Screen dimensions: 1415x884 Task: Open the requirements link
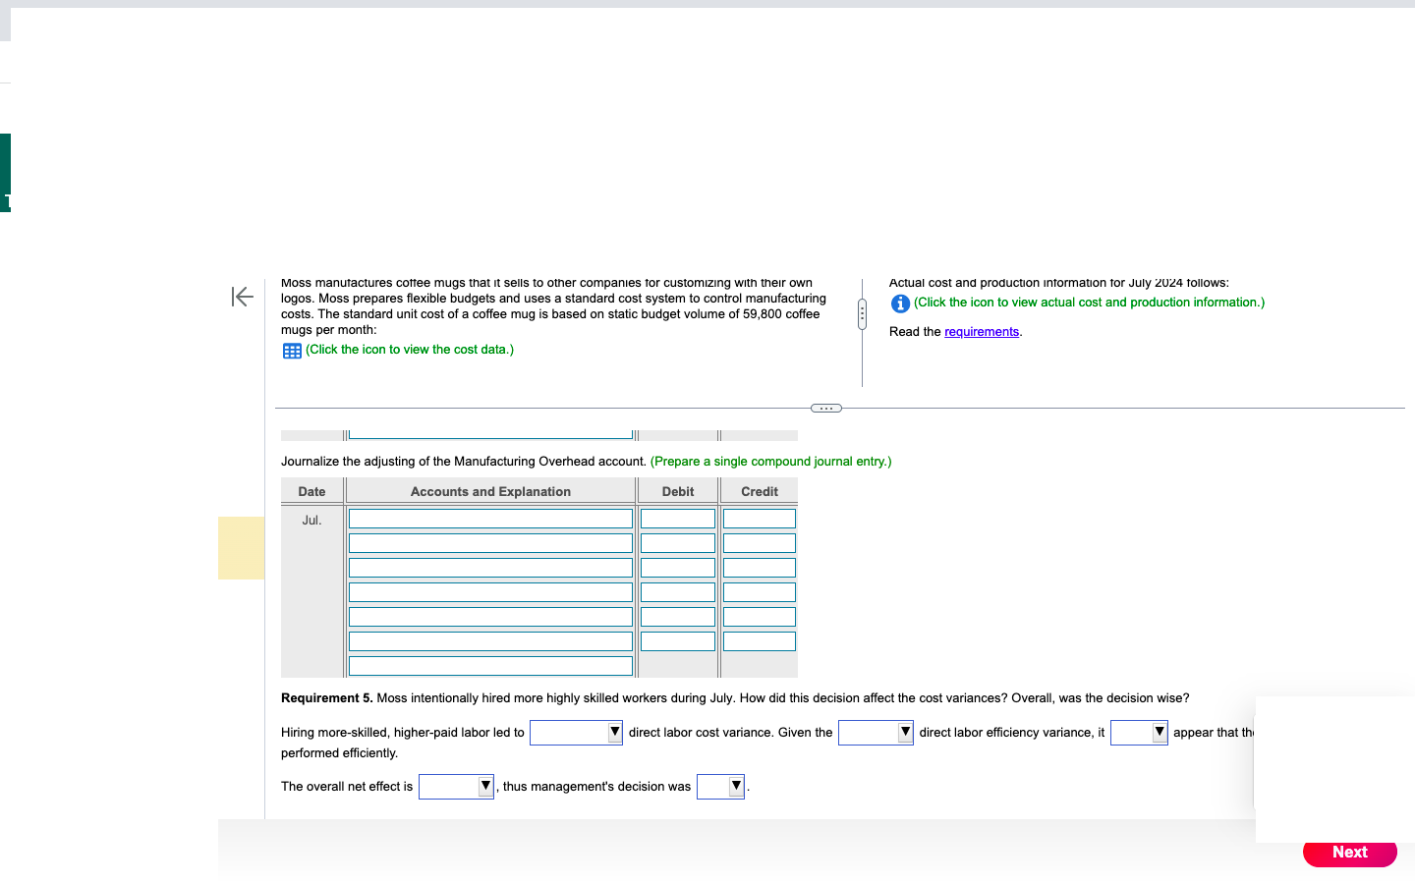[x=982, y=332]
